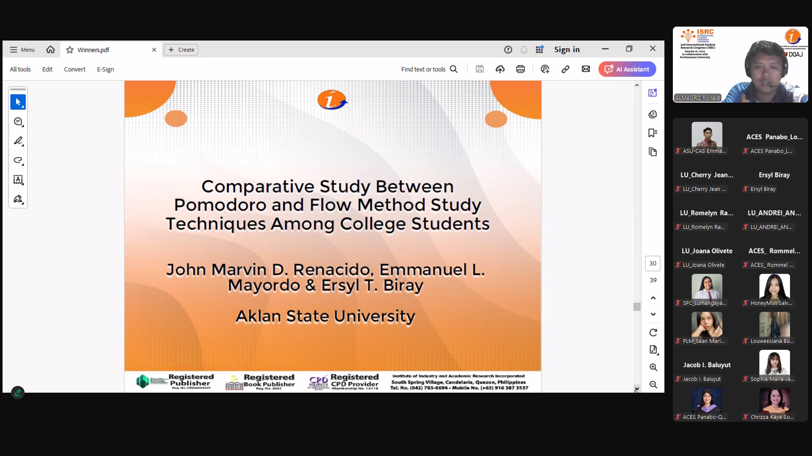The height and width of the screenshot is (456, 812).
Task: Click the share link icon
Action: click(565, 69)
